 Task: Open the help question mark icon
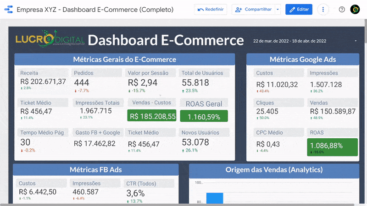click(x=342, y=9)
